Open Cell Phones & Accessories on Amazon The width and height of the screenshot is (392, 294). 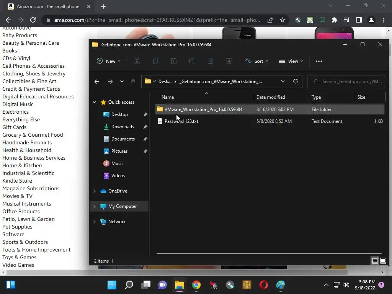[34, 66]
